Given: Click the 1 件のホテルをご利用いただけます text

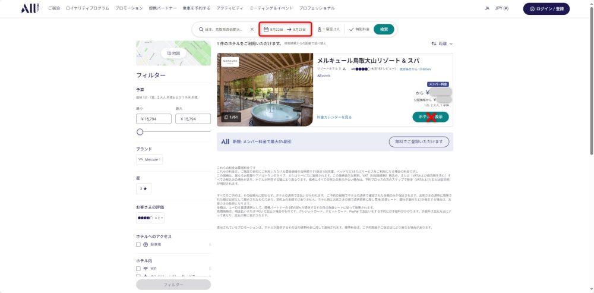Looking at the screenshot, I should point(249,44).
